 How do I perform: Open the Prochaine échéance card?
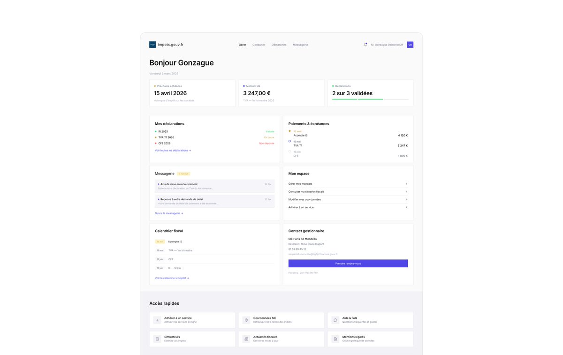tap(192, 93)
